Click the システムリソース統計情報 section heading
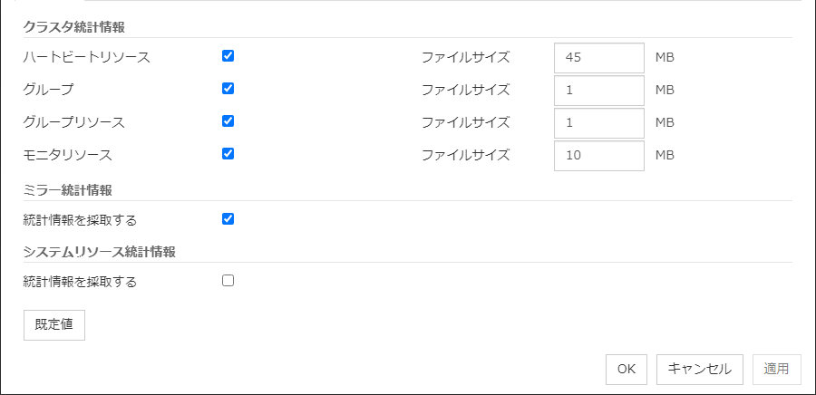The width and height of the screenshot is (816, 395). tap(99, 251)
